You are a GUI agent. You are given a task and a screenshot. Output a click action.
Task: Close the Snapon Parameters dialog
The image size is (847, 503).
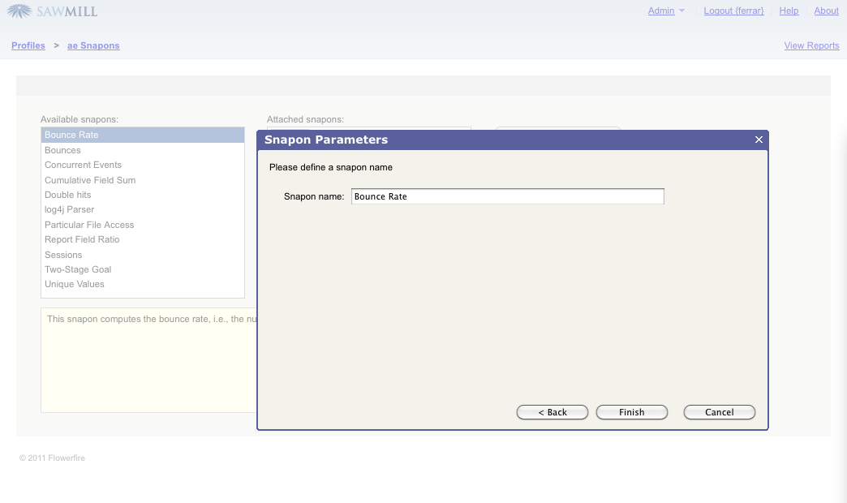coord(759,140)
